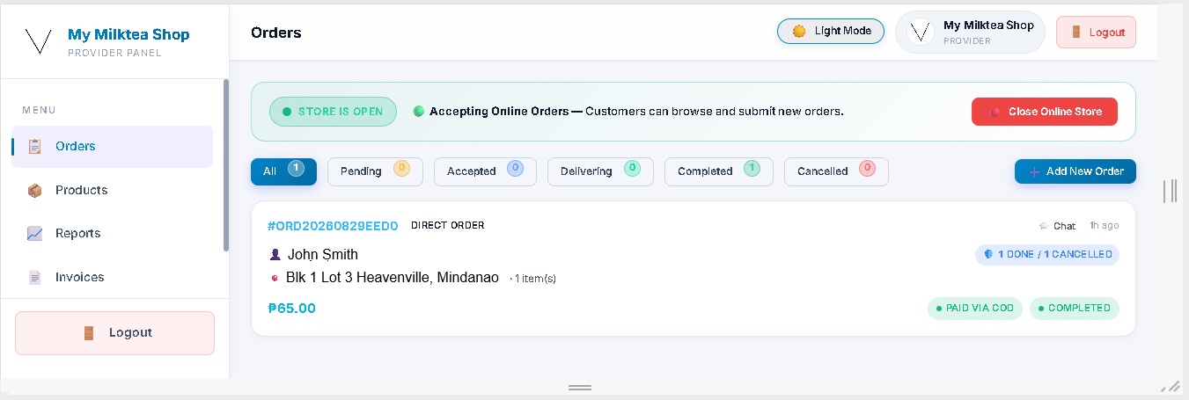Click the STORE IS OPEN status pill
This screenshot has width=1189, height=400.
[x=333, y=112]
